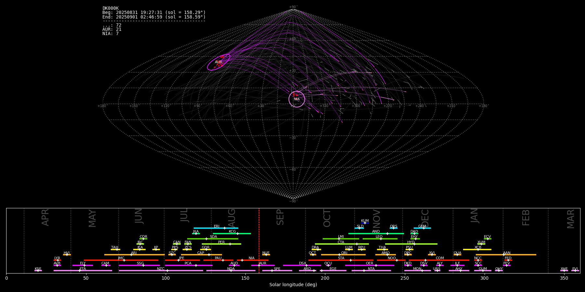Image resolution: width=585 pixels, height=292 pixels.
Task: Click the cyan ERI shower bar
Action: click(208, 228)
